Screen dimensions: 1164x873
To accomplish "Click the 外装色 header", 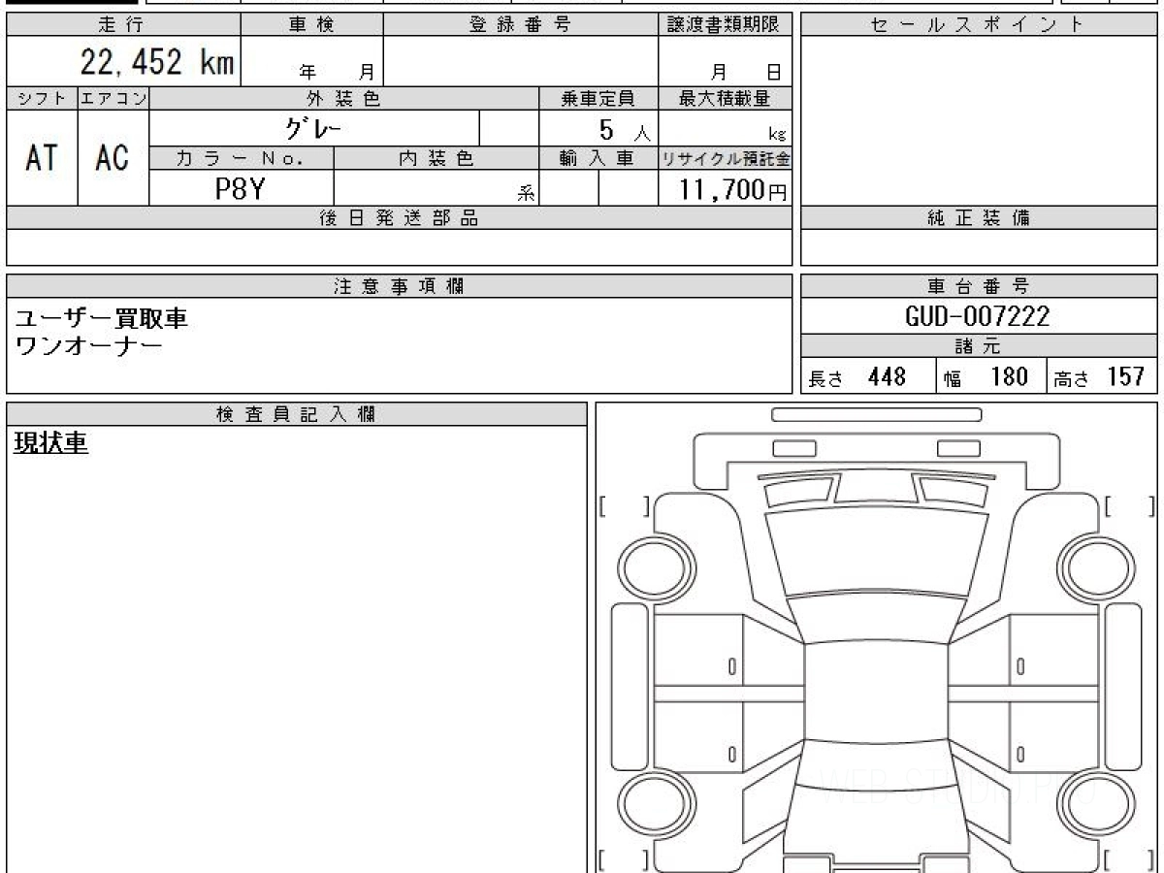I will 344,98.
